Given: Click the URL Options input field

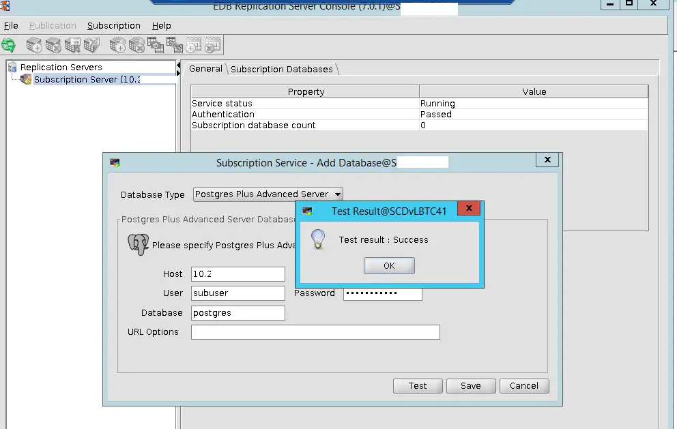Looking at the screenshot, I should pos(315,332).
